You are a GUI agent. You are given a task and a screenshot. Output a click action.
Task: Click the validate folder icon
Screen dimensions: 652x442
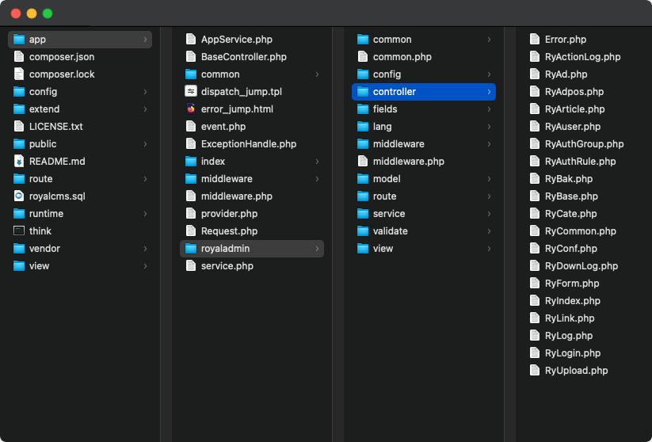click(363, 231)
